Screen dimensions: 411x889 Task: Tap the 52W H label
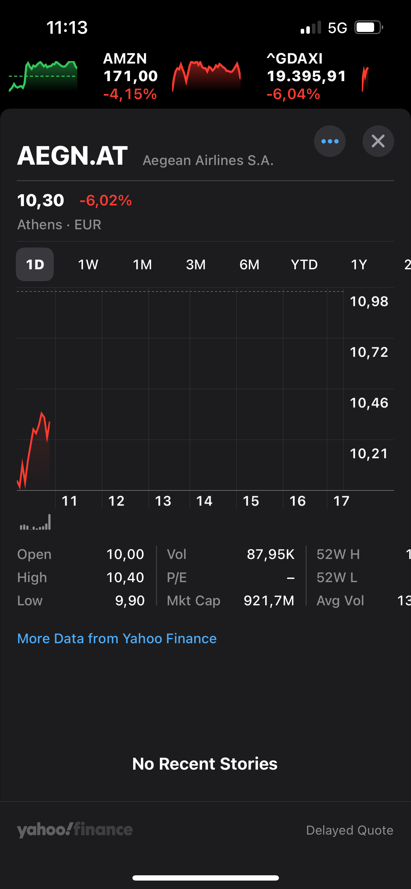(338, 554)
